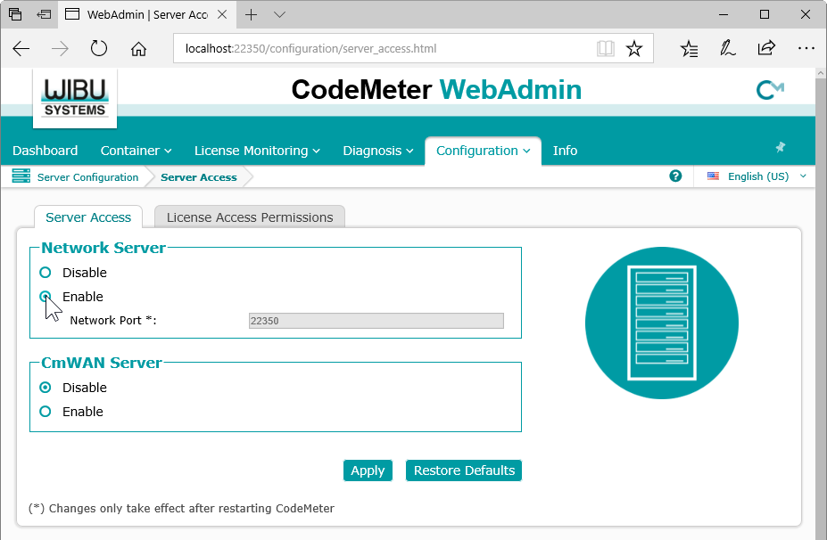Open the Dashboard menu item
The height and width of the screenshot is (540, 827).
click(45, 151)
